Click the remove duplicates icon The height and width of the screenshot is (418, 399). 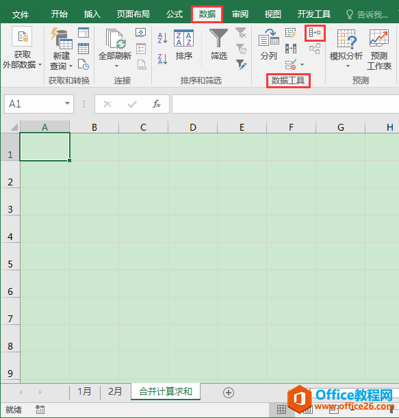pyautogui.click(x=291, y=49)
